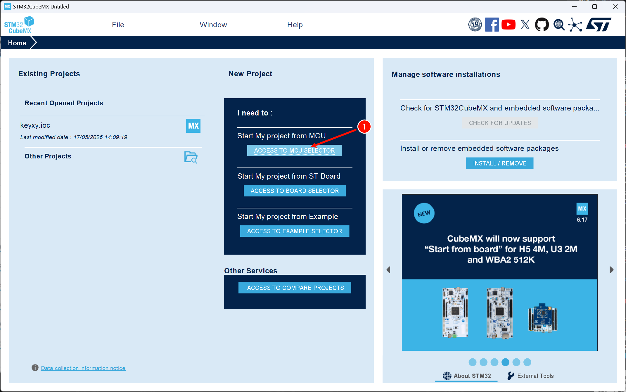Select the fifth carousel dot
Image resolution: width=626 pixels, height=392 pixels.
pos(516,362)
